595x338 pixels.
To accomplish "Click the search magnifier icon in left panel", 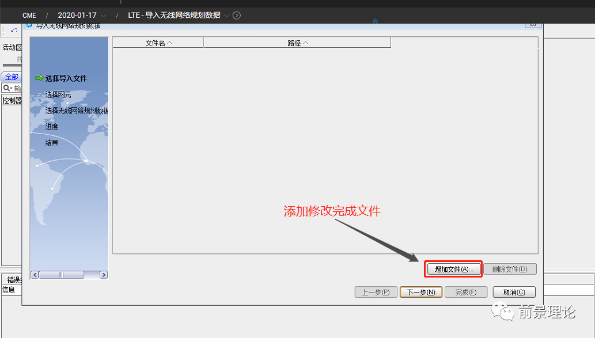I will point(7,88).
